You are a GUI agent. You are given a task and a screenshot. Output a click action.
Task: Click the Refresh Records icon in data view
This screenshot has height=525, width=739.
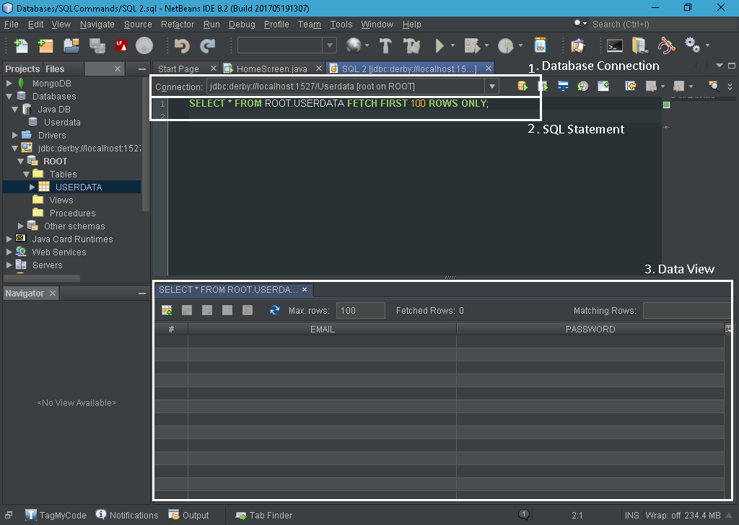(275, 310)
